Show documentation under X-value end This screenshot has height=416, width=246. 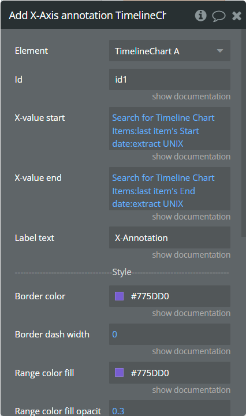click(191, 217)
